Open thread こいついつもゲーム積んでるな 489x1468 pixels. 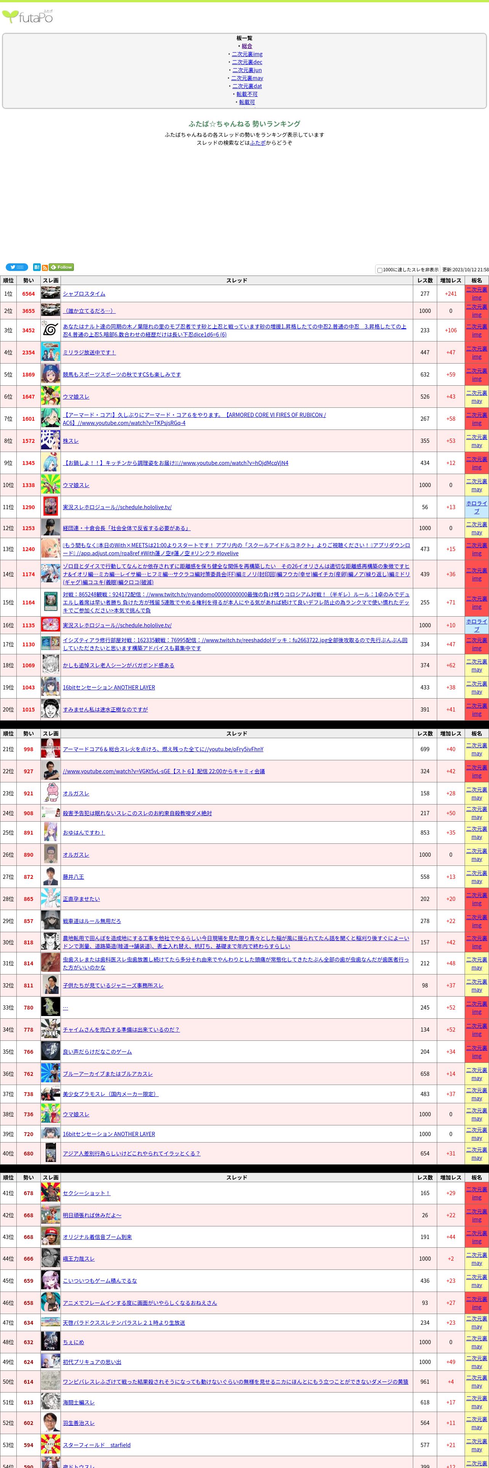100,1280
